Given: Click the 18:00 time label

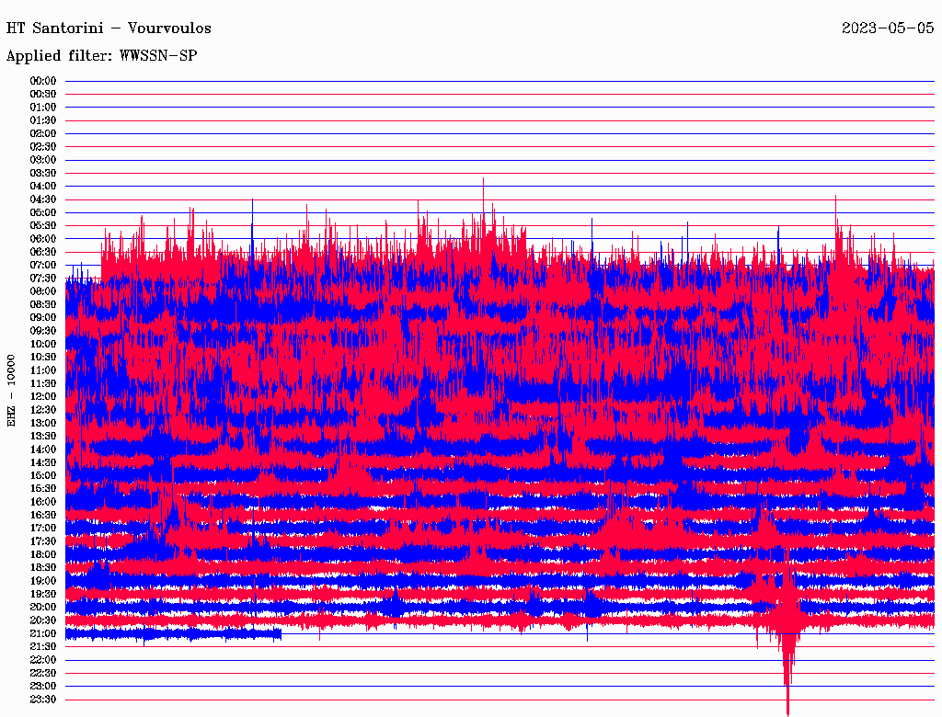Looking at the screenshot, I should tap(43, 554).
